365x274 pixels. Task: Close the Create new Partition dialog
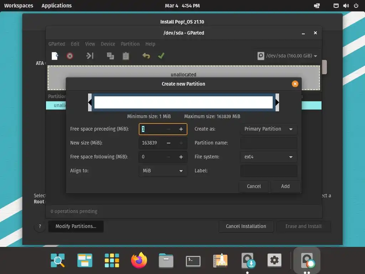click(295, 84)
